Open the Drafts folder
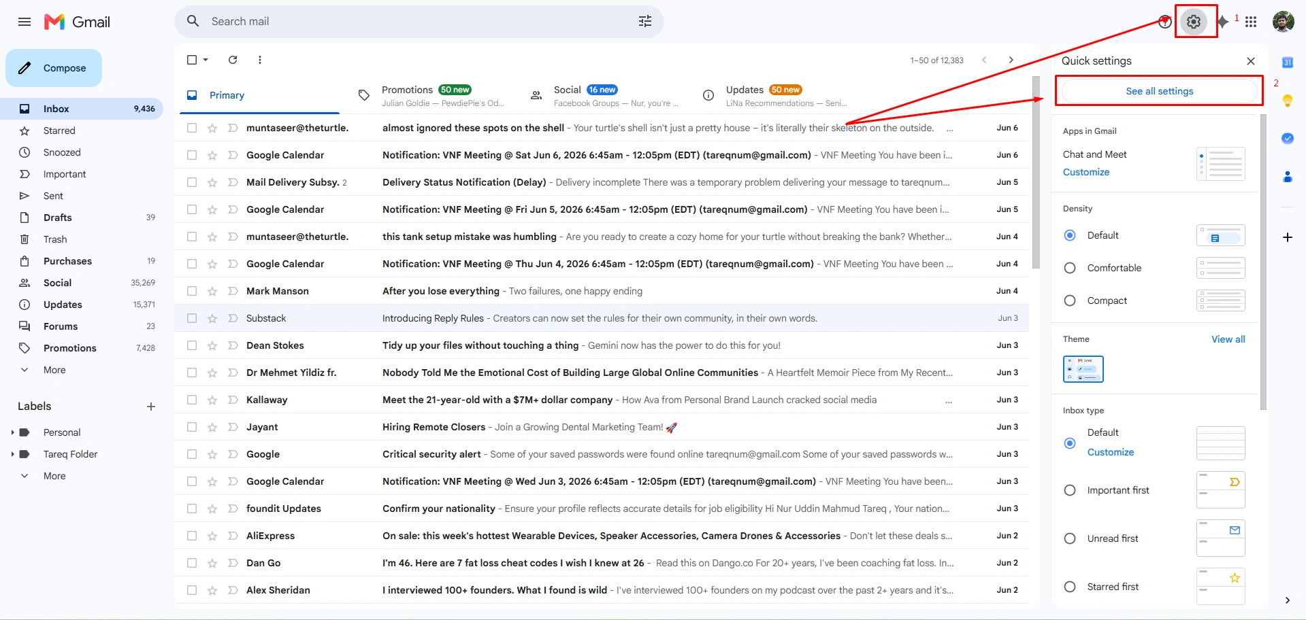The image size is (1306, 620). [58, 218]
